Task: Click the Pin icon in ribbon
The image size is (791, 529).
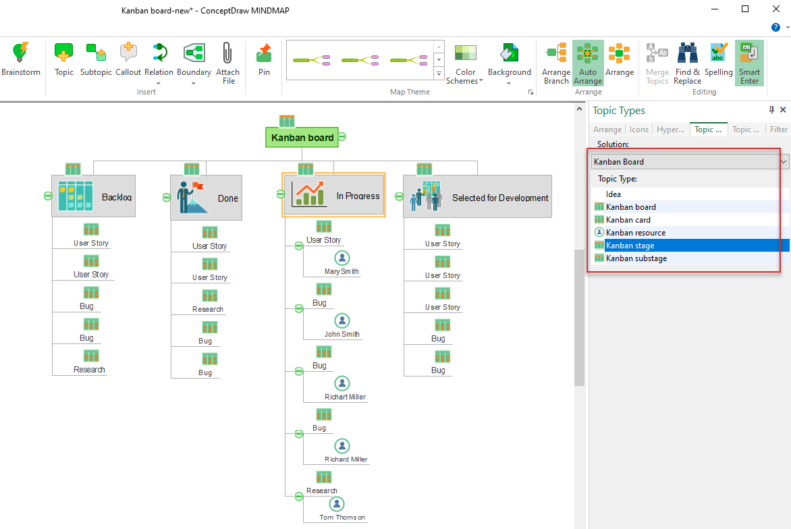Action: (264, 53)
